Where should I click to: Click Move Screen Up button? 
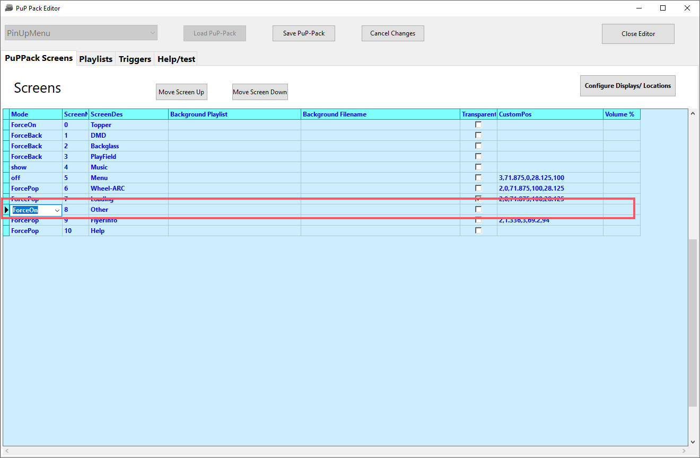[181, 92]
